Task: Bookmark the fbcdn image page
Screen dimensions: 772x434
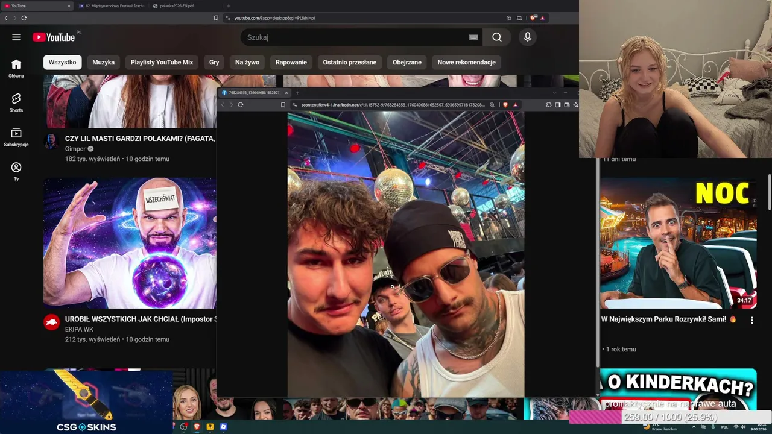Action: pyautogui.click(x=283, y=105)
